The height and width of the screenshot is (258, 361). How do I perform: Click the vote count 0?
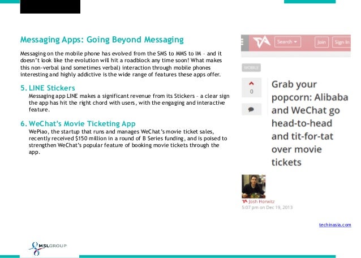pos(251,92)
